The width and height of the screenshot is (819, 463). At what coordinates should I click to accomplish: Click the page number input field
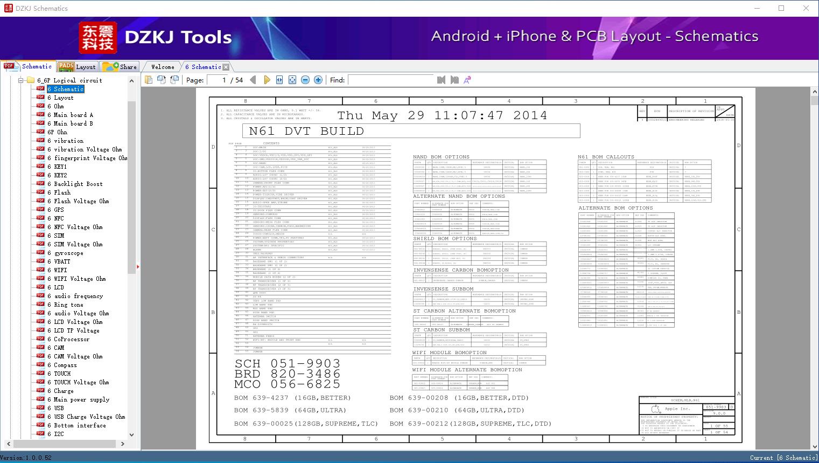pyautogui.click(x=218, y=80)
